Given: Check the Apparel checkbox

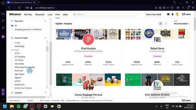Looking at the screenshot, I should tap(12, 78).
